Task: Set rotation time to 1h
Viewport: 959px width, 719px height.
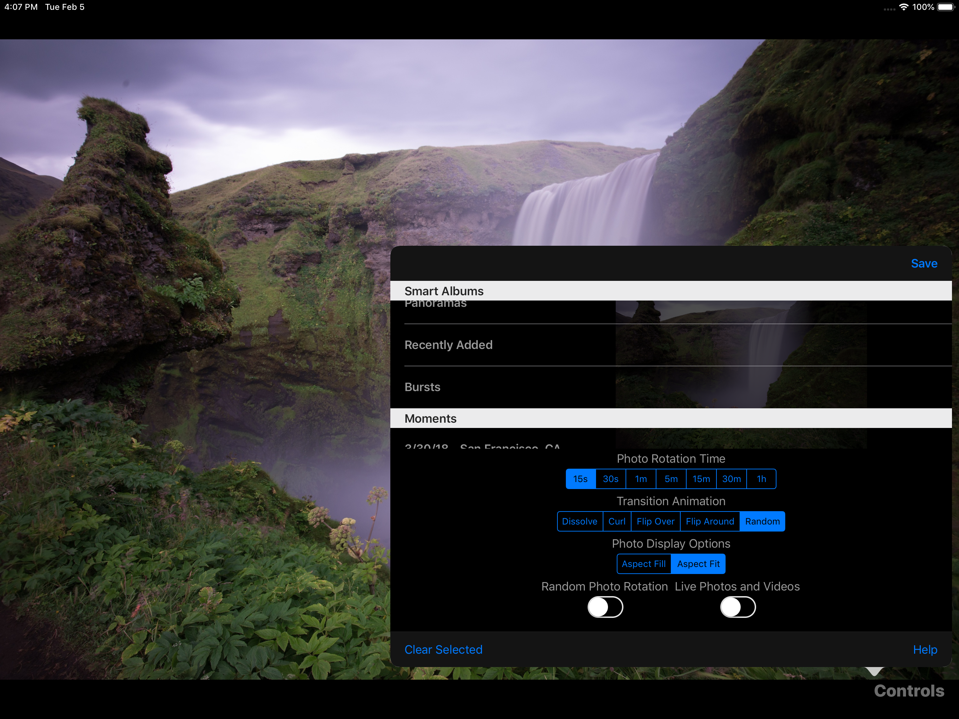Action: click(x=761, y=479)
